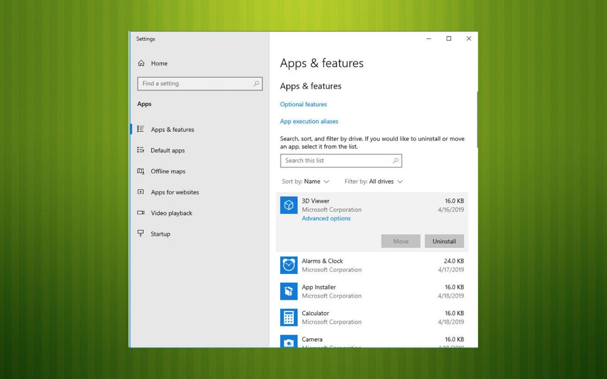607x379 pixels.
Task: Select Apps for websites
Action: point(141,192)
